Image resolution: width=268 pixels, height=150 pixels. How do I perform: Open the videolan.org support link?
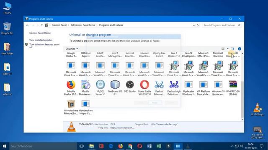164,124
